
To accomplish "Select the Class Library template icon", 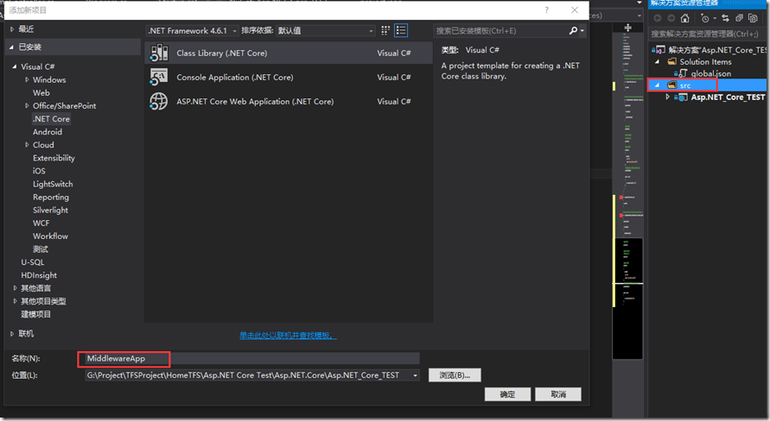I will click(159, 53).
